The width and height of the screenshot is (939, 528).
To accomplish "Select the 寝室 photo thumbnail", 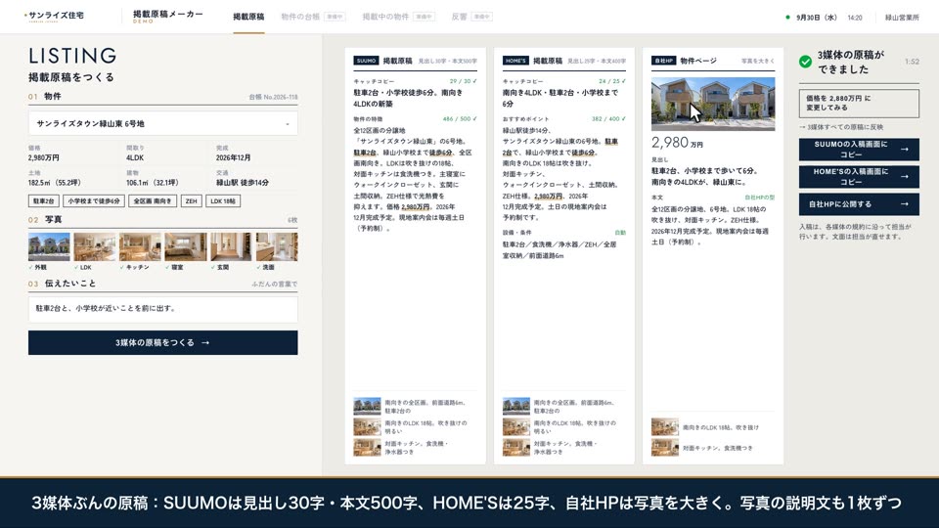I will (186, 246).
